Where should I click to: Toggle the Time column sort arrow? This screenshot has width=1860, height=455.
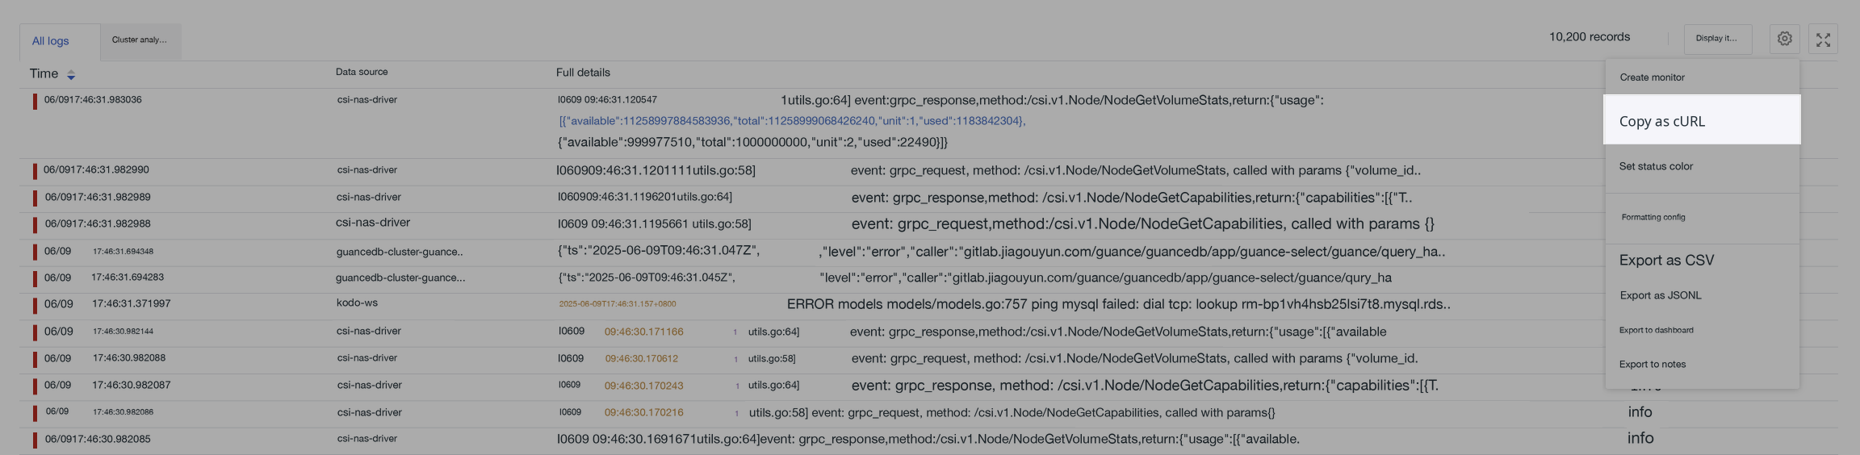coord(71,75)
